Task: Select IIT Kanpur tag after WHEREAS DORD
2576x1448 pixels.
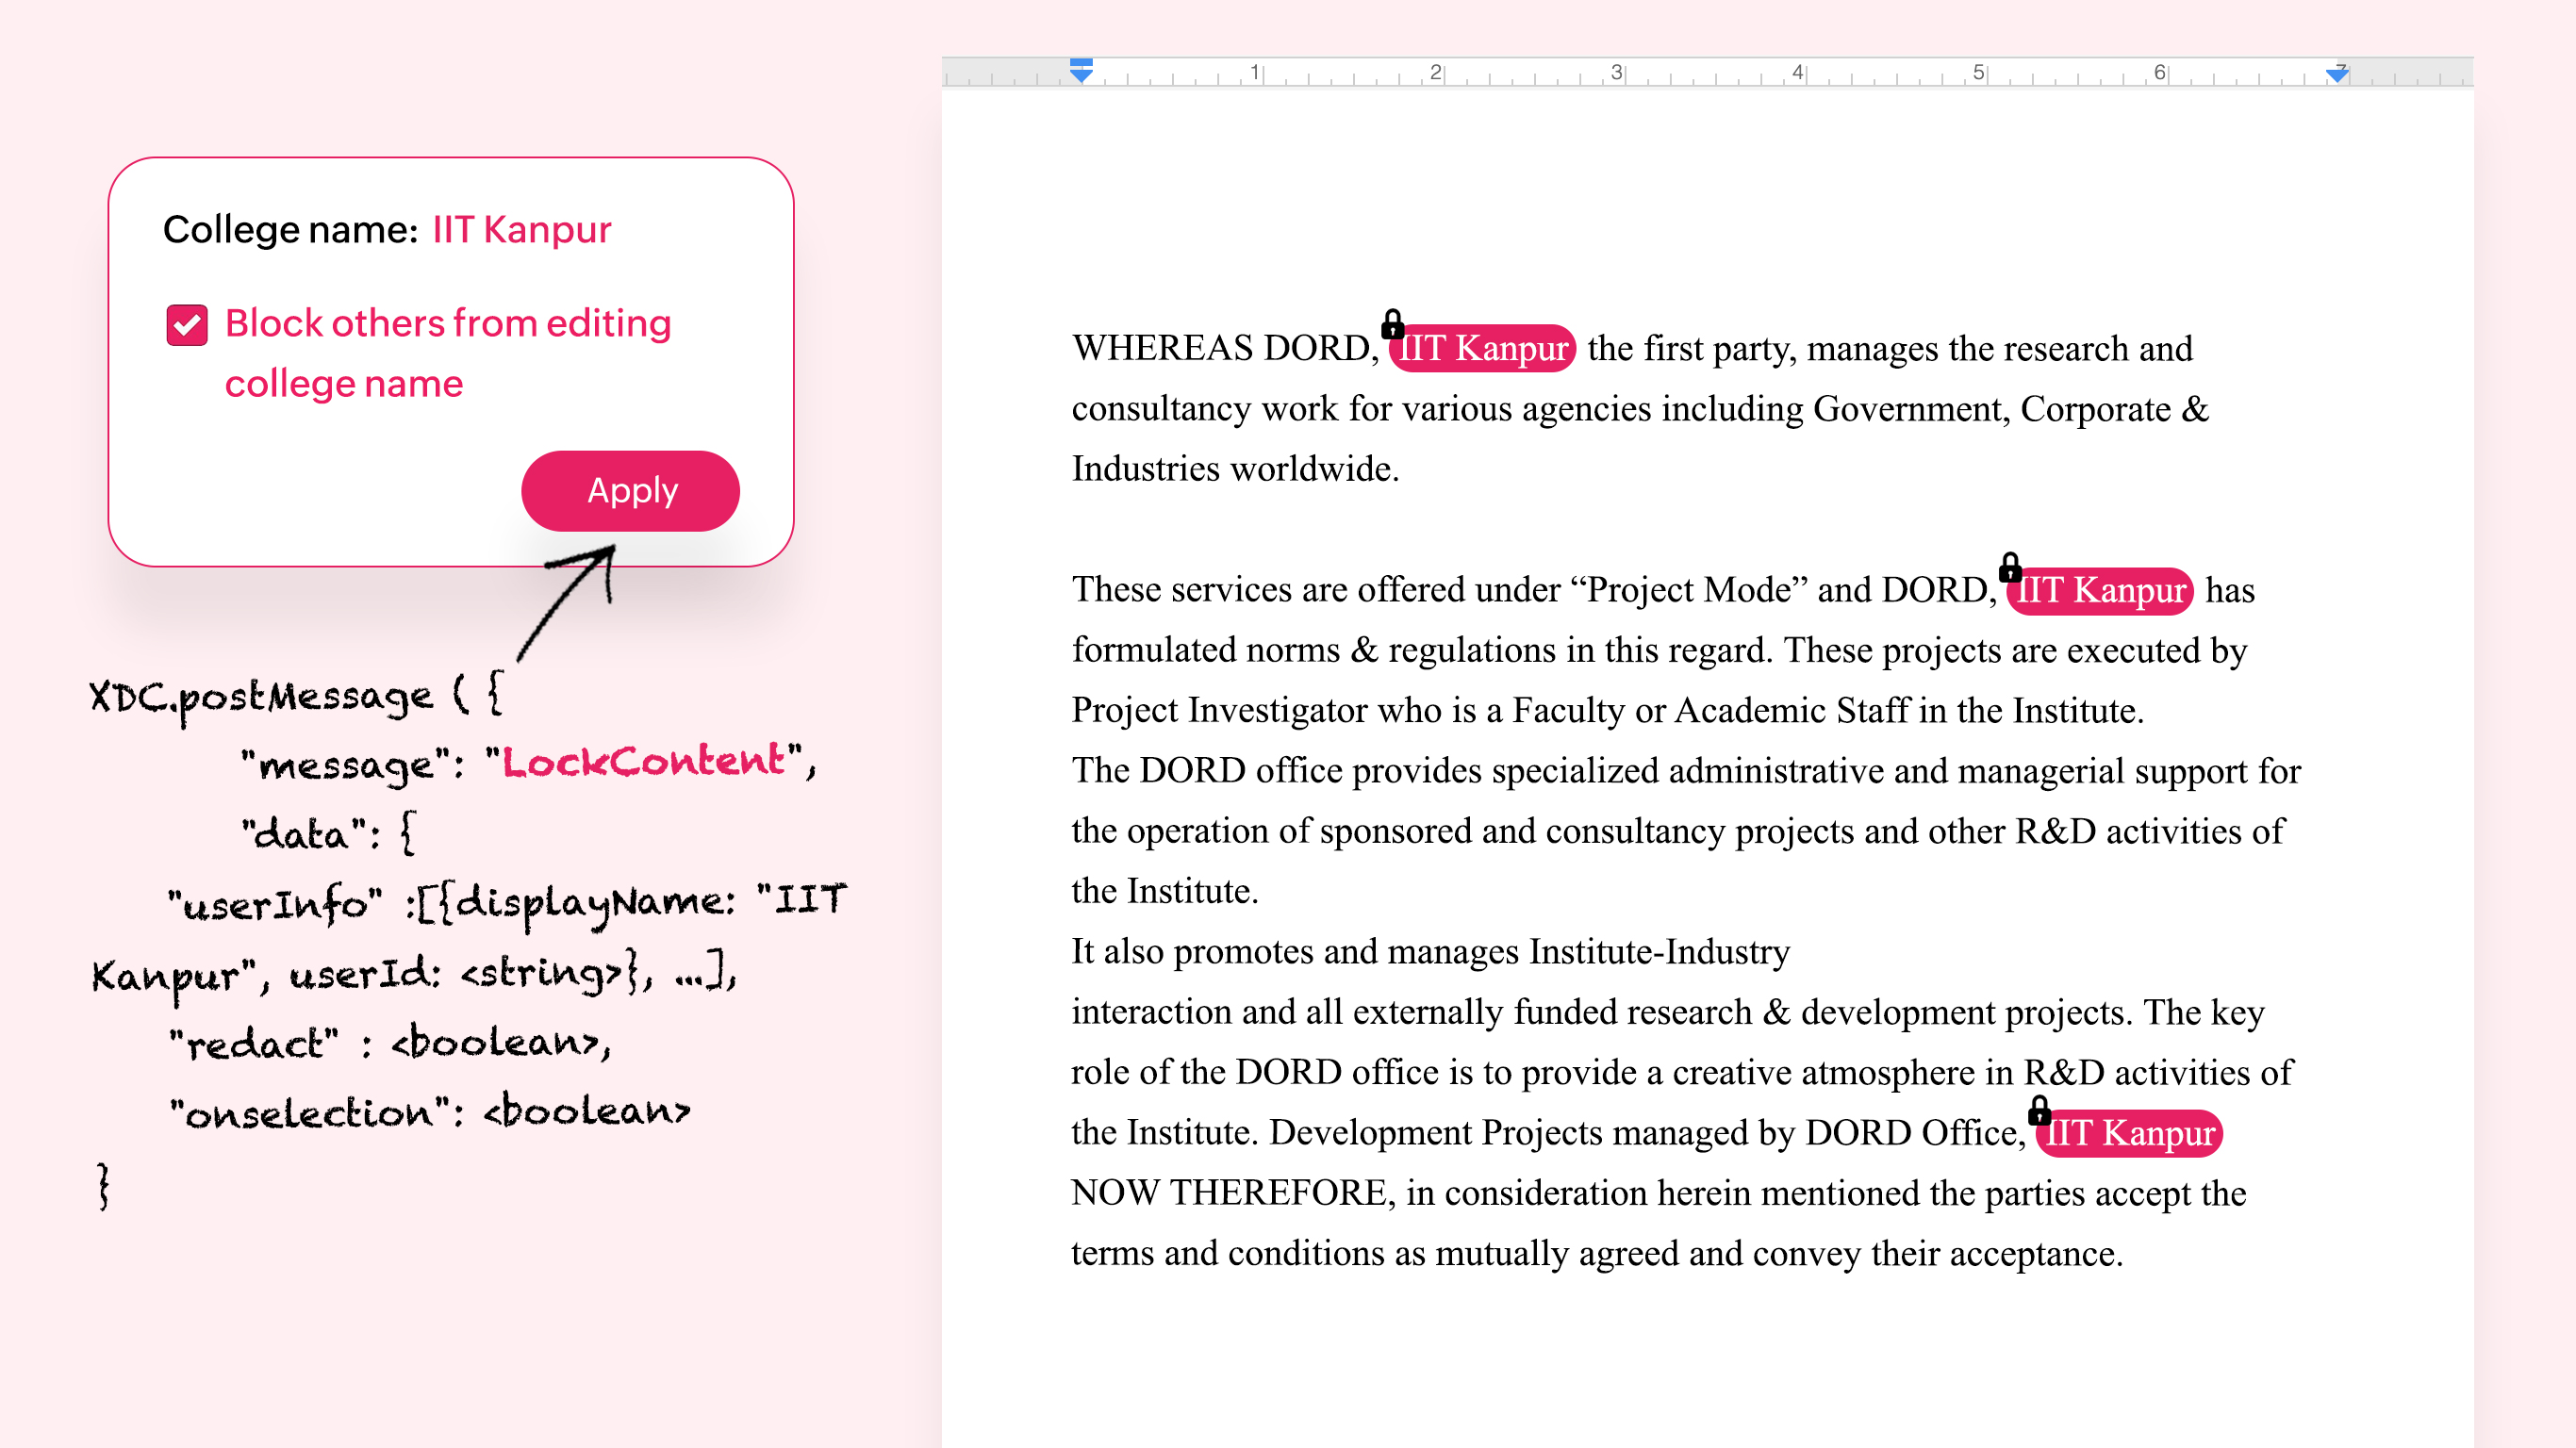Action: (1482, 348)
